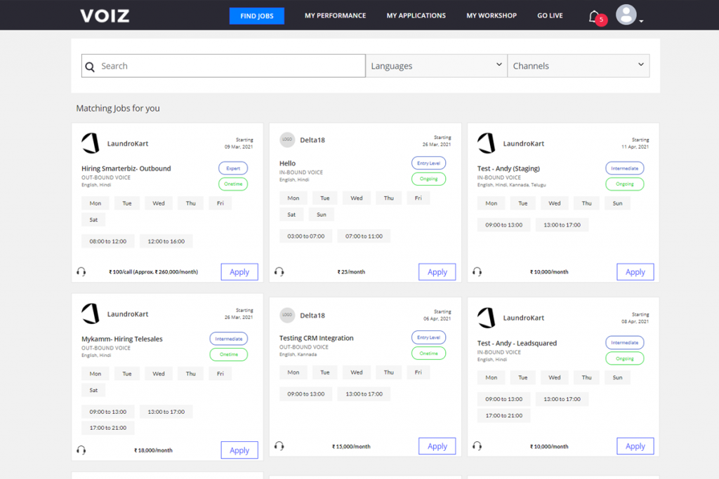
Task: Click the Delta18 logo on Testing CRM Integration card
Action: [x=287, y=315]
